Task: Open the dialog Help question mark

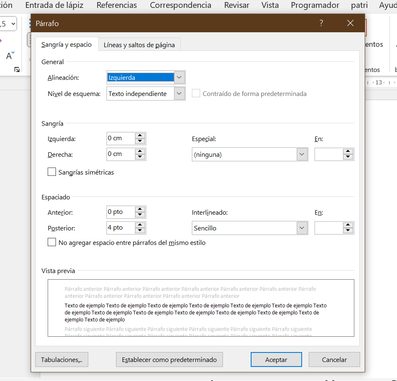Action: click(321, 23)
